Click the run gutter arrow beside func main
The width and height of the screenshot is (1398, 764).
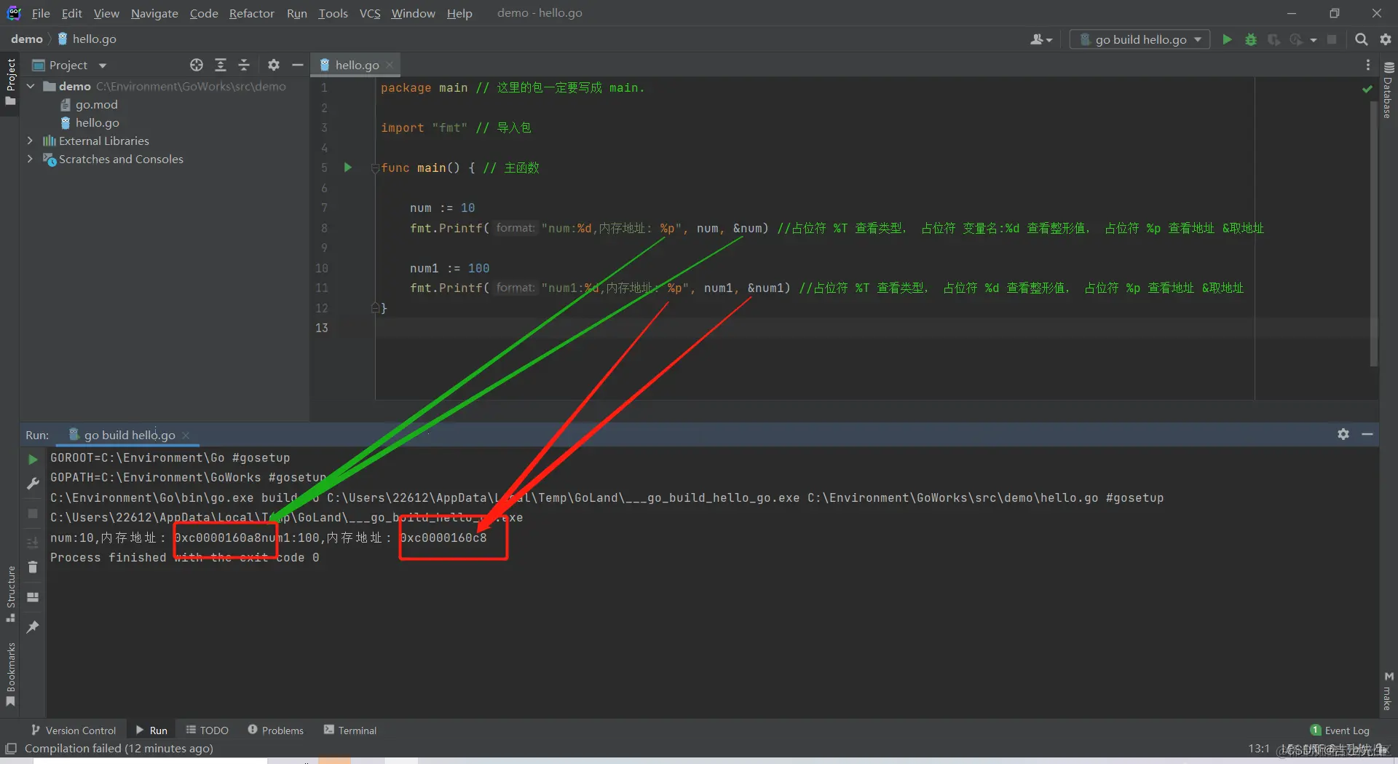[348, 168]
